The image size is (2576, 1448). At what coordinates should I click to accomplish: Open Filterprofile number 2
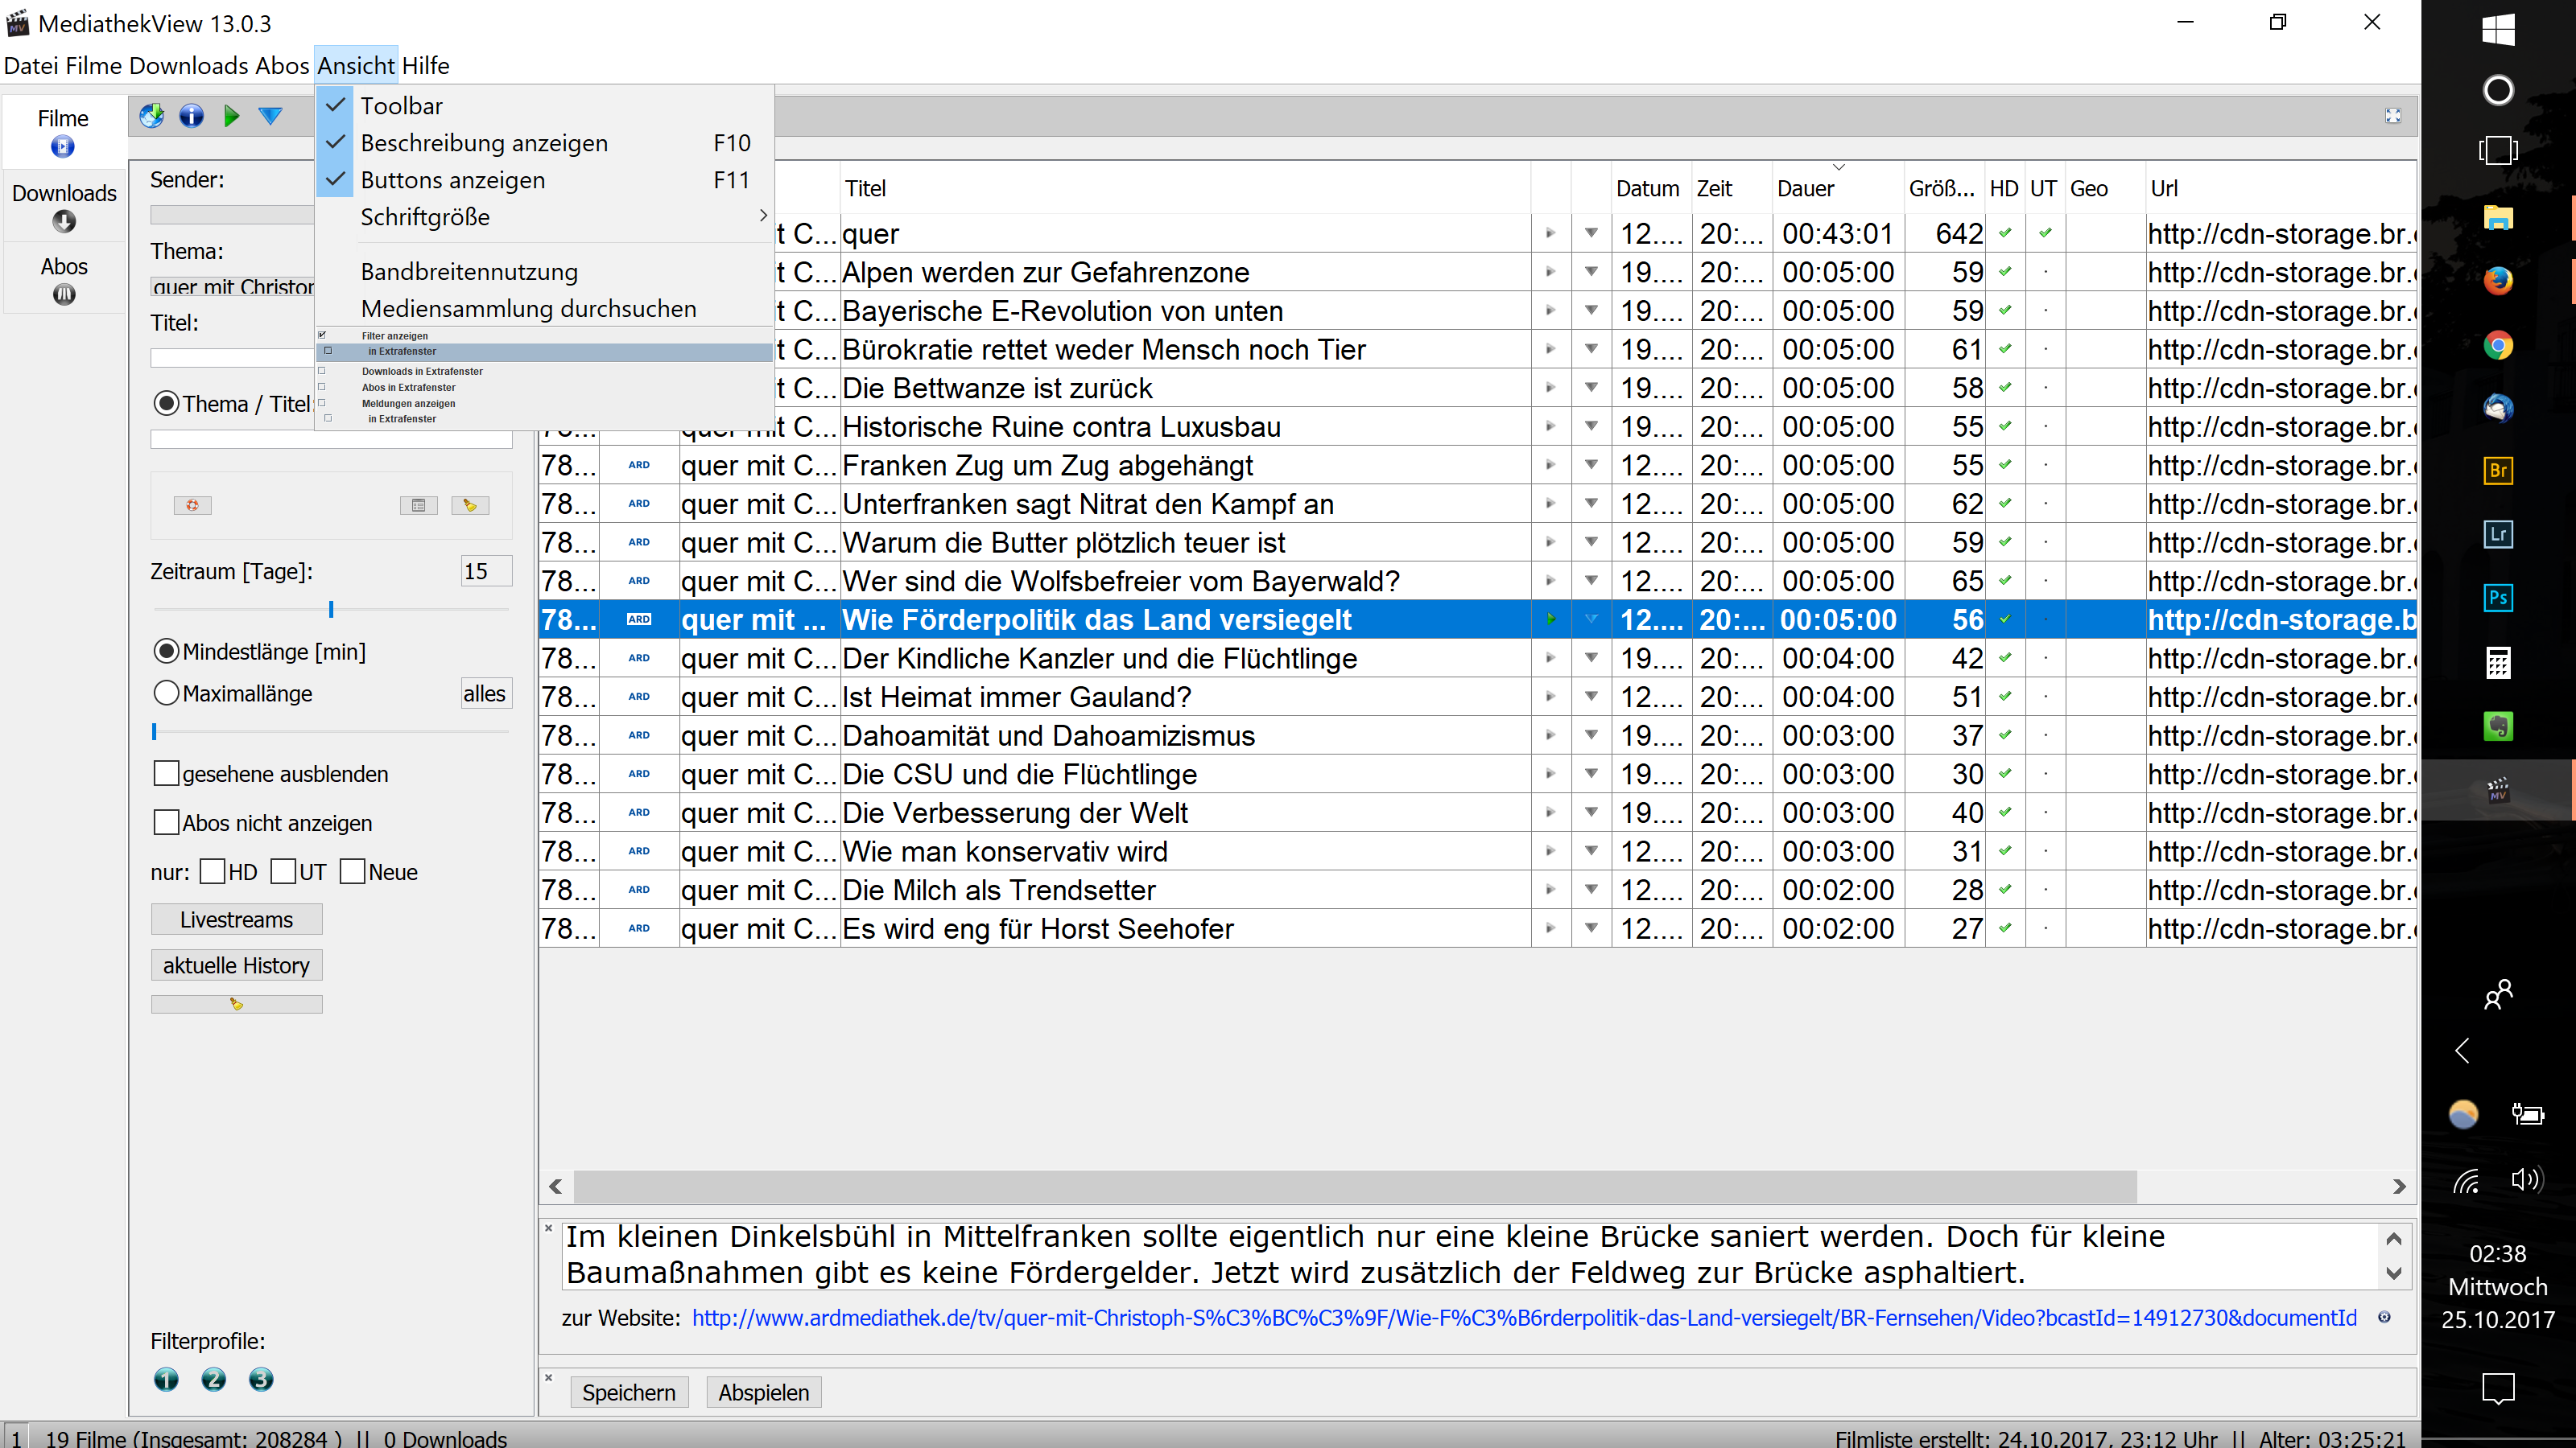click(x=213, y=1380)
